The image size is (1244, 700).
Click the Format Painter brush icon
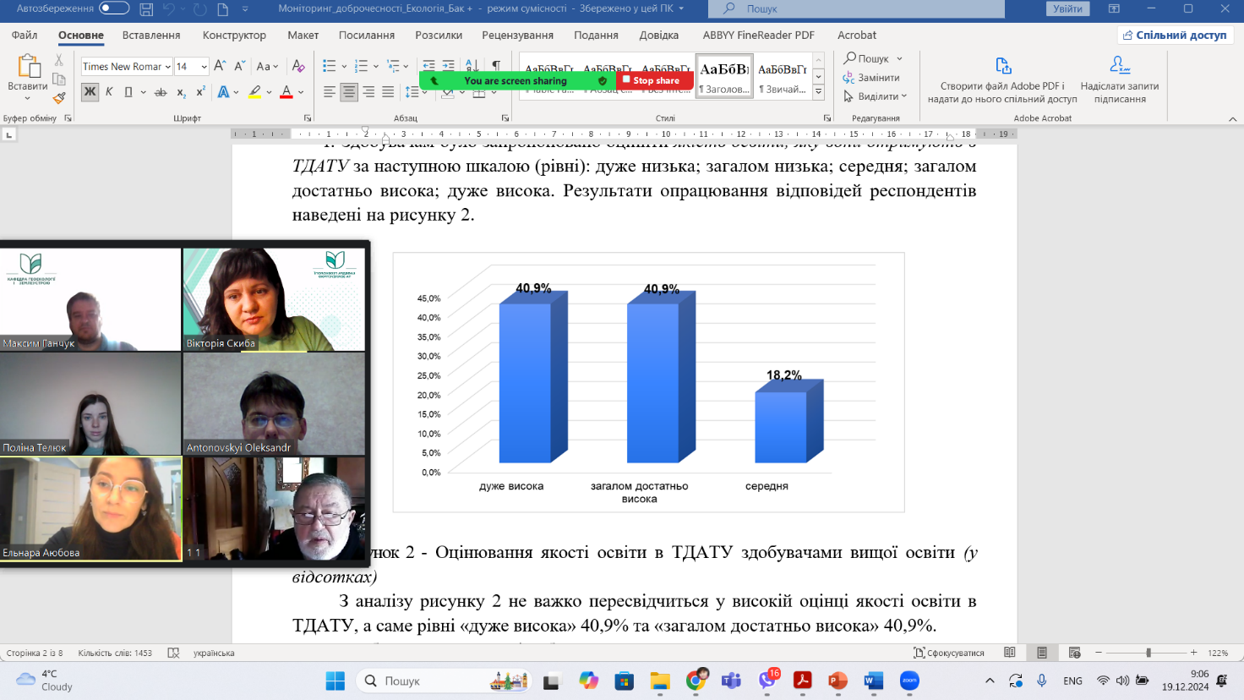click(58, 98)
